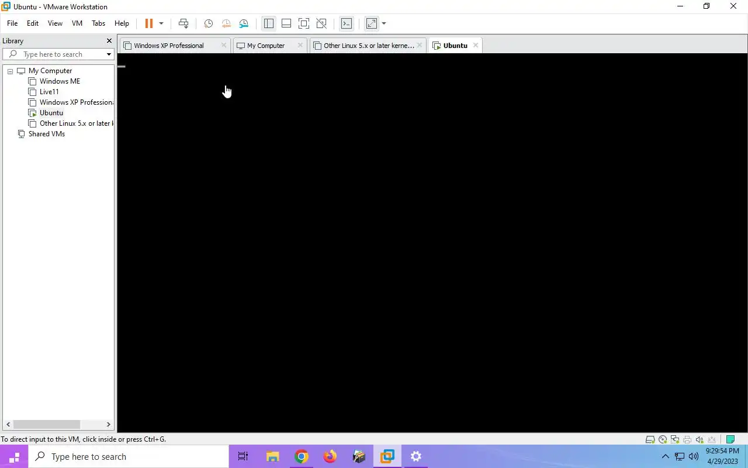Close the My Computer tab

tap(300, 45)
